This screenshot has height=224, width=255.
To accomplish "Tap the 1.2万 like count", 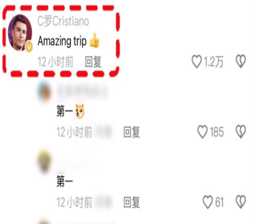I will coord(214,62).
